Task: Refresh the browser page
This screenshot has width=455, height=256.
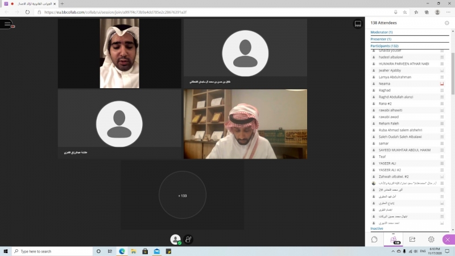Action: coord(27,11)
